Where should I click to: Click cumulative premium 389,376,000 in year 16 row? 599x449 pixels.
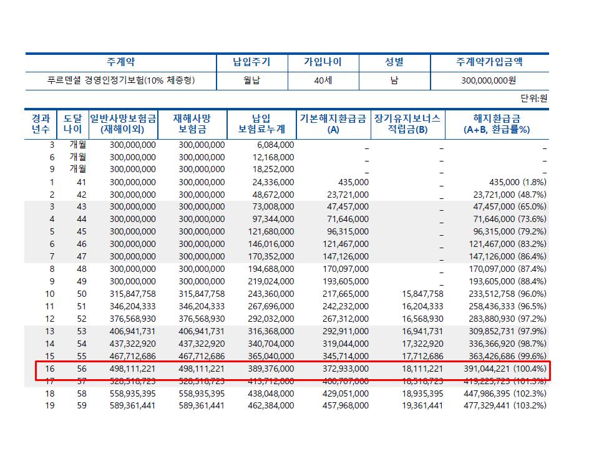click(271, 369)
